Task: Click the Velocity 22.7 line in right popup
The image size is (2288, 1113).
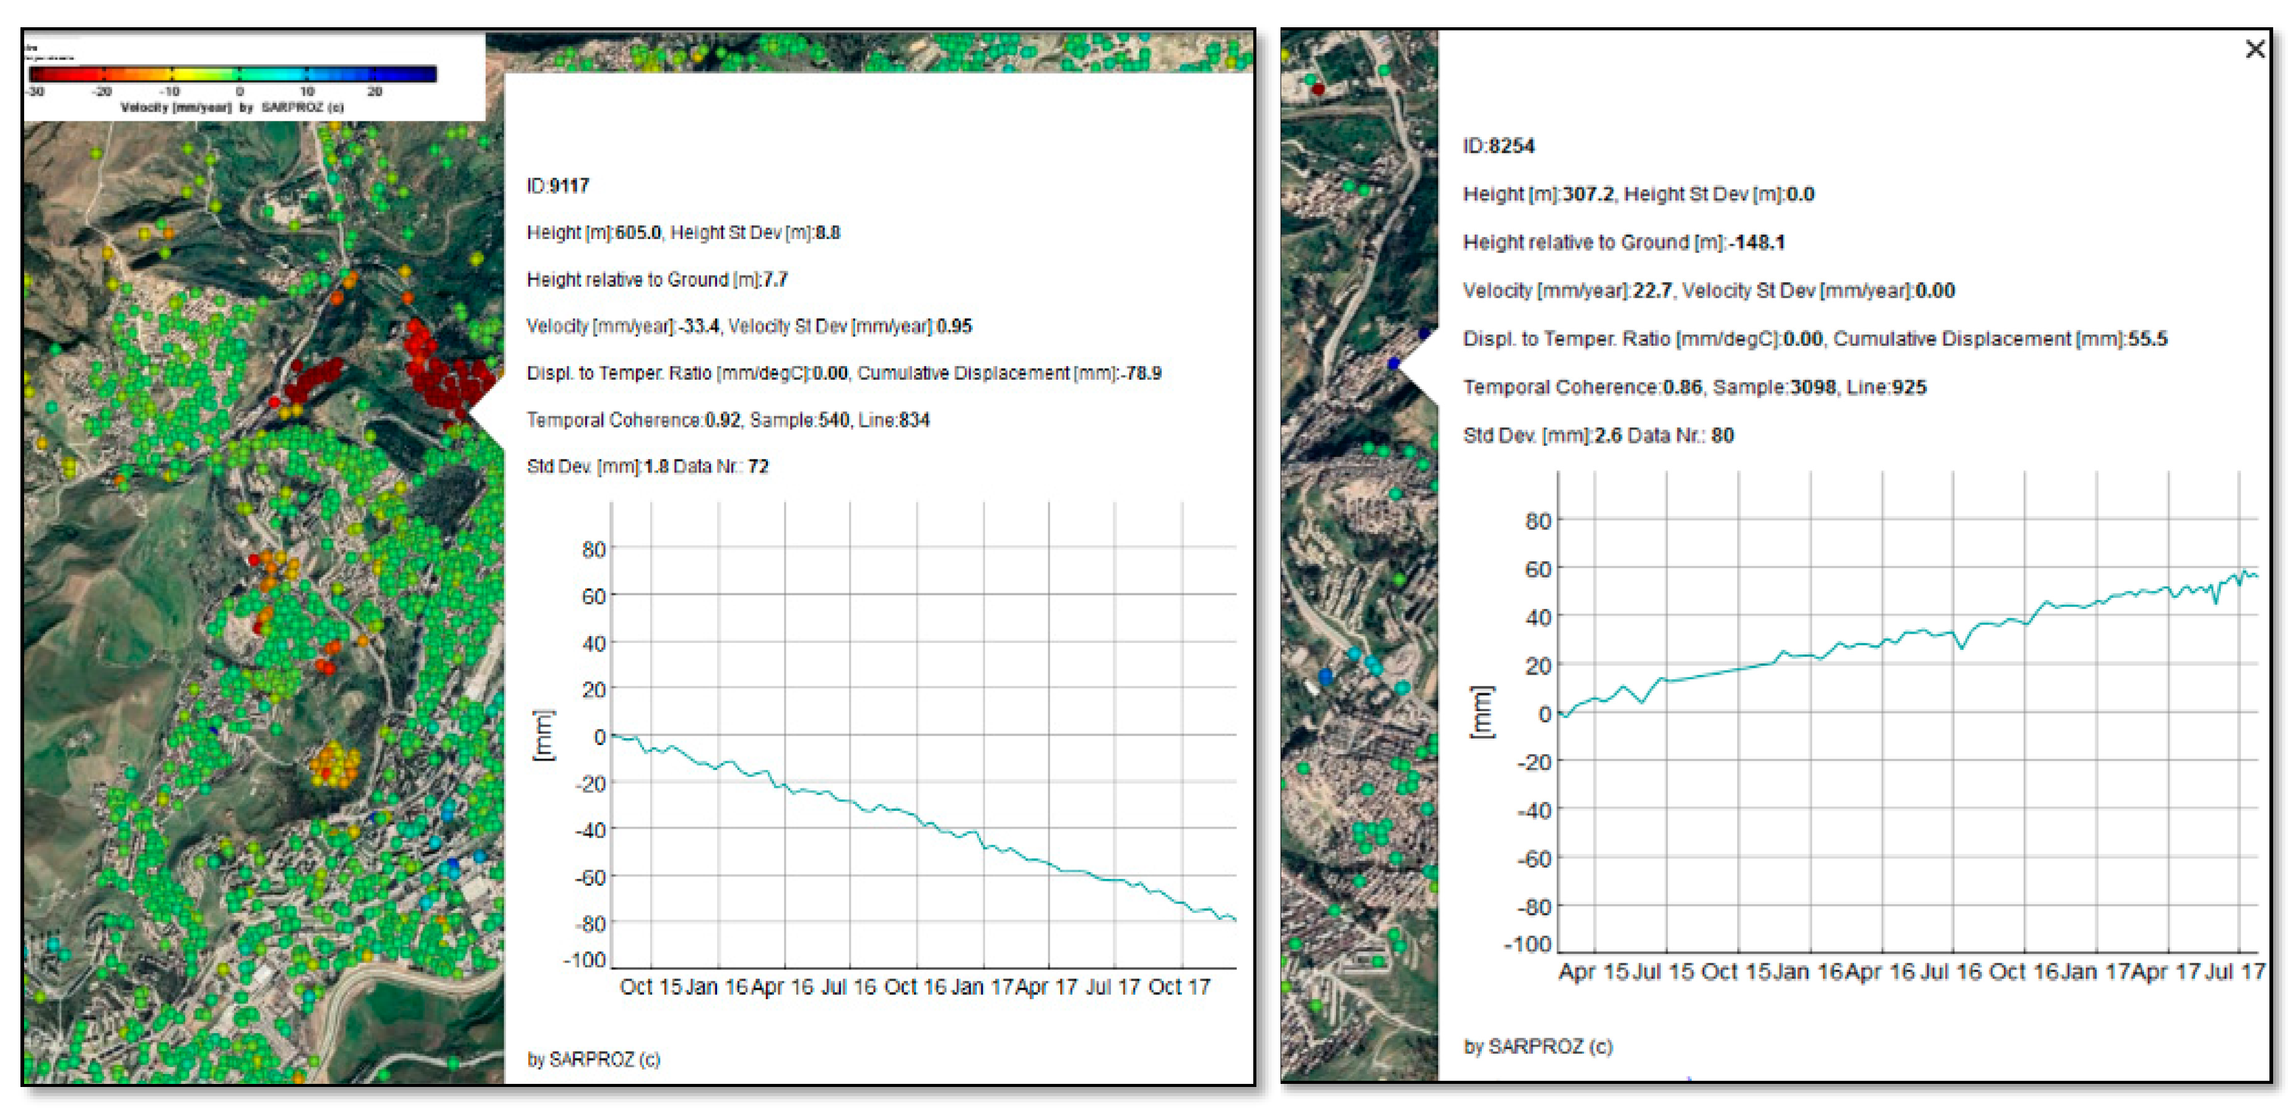Action: [1708, 290]
